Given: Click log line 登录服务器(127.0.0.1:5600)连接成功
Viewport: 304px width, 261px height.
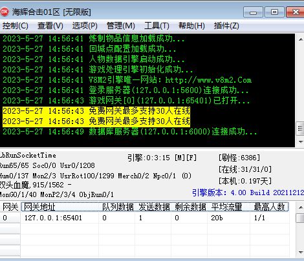Looking at the screenshot, I should [125, 90].
